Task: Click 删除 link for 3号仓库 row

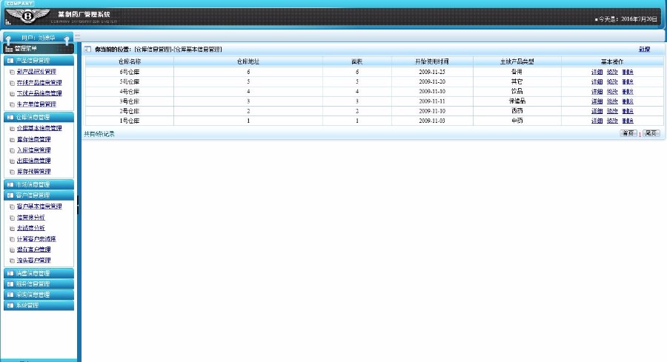Action: (x=628, y=101)
